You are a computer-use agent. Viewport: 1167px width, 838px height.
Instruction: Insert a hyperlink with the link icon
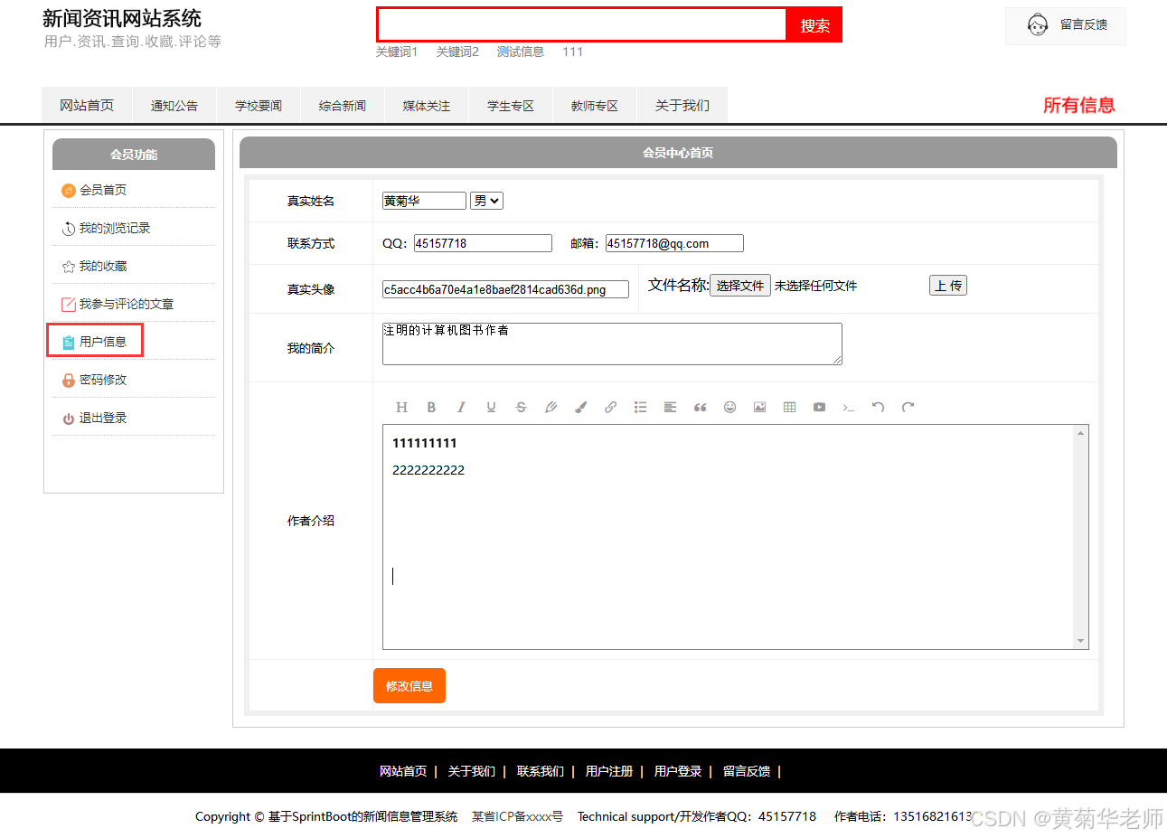610,407
